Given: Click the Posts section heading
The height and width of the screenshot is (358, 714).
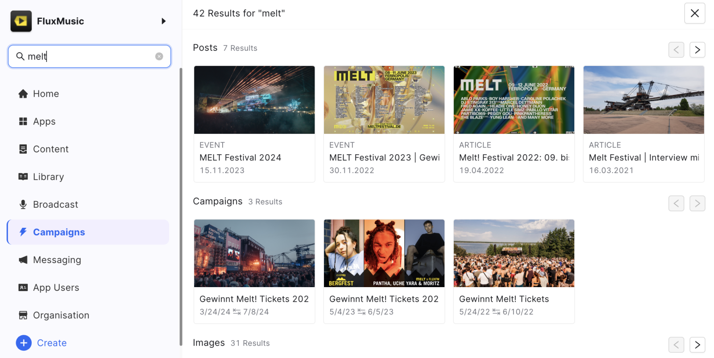Looking at the screenshot, I should click(x=205, y=48).
